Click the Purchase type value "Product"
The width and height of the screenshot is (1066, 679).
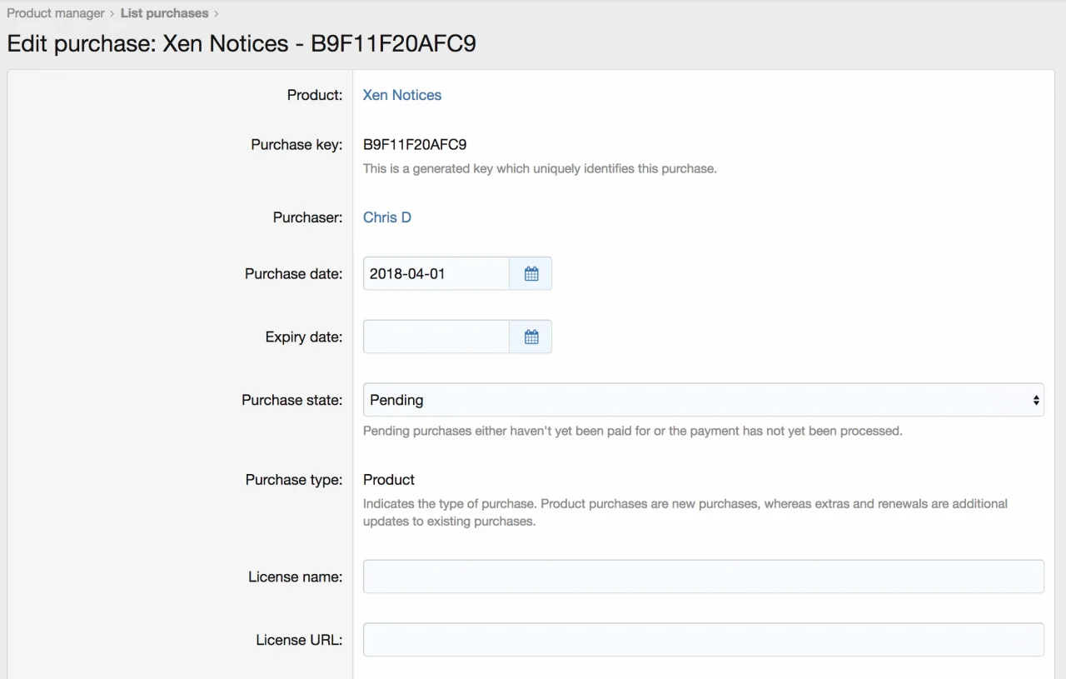pyautogui.click(x=389, y=480)
